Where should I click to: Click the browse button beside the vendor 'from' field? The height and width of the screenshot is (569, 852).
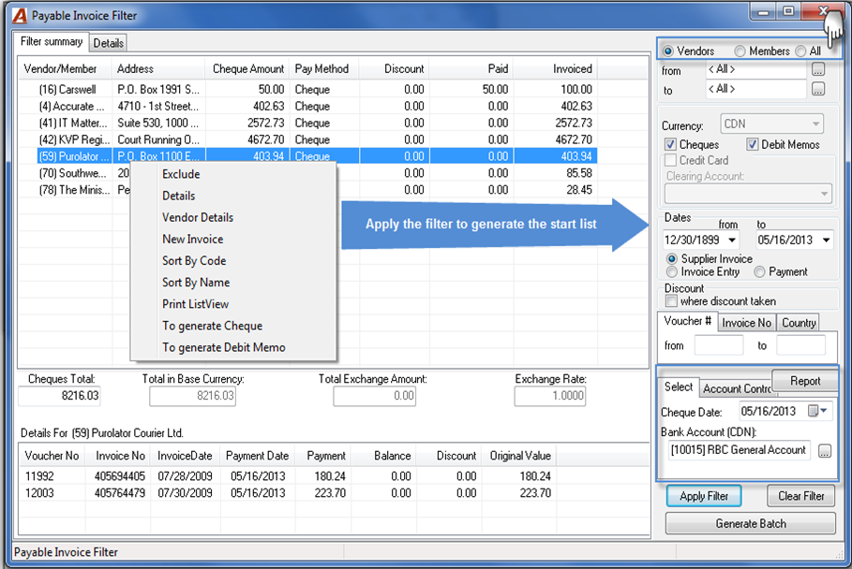pyautogui.click(x=817, y=69)
